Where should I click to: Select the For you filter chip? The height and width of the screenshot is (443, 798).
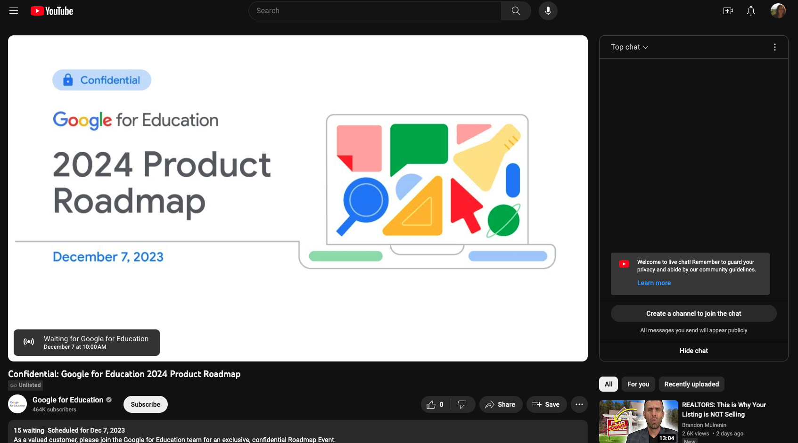[x=638, y=384]
